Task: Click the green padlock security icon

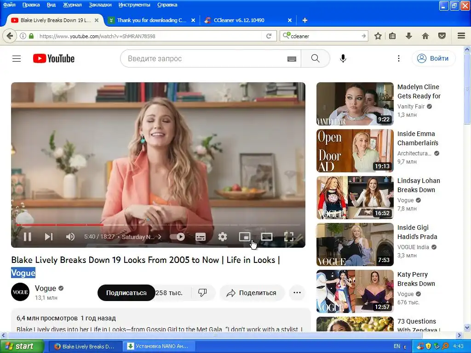Action: (x=31, y=36)
